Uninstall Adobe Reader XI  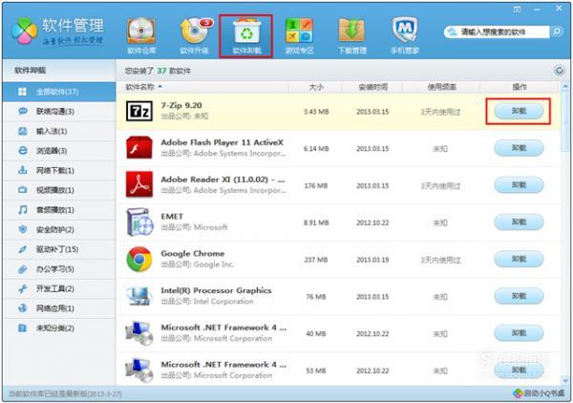[519, 185]
